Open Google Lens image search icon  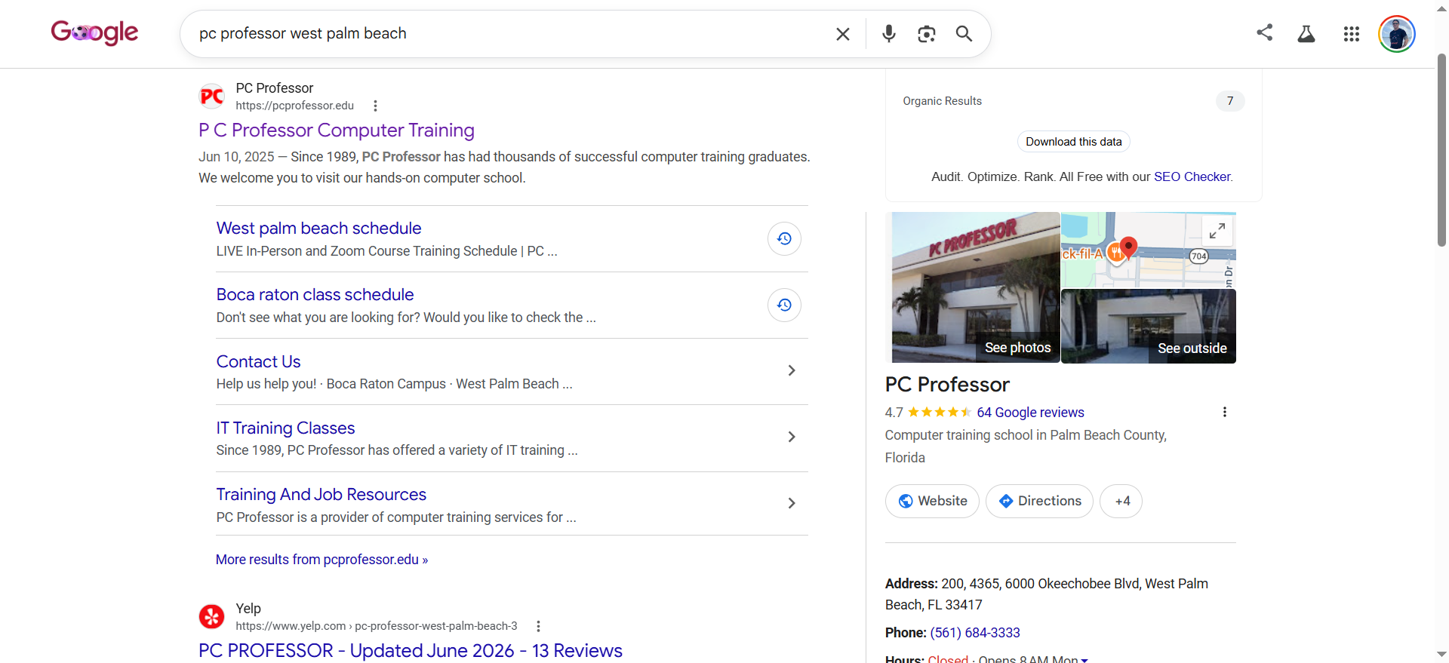coord(927,34)
